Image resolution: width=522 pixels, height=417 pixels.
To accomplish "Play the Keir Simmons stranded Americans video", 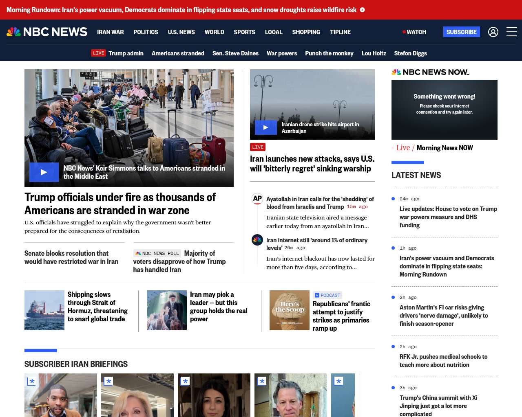I will pyautogui.click(x=44, y=172).
